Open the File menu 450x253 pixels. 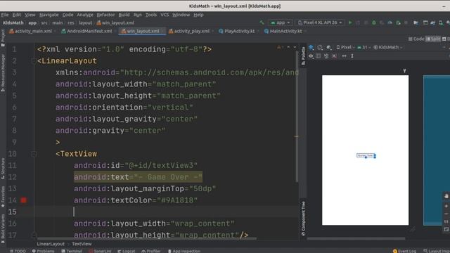(5, 15)
